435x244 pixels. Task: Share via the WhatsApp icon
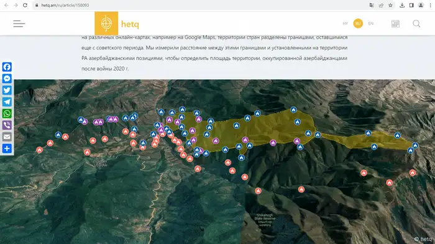7,113
